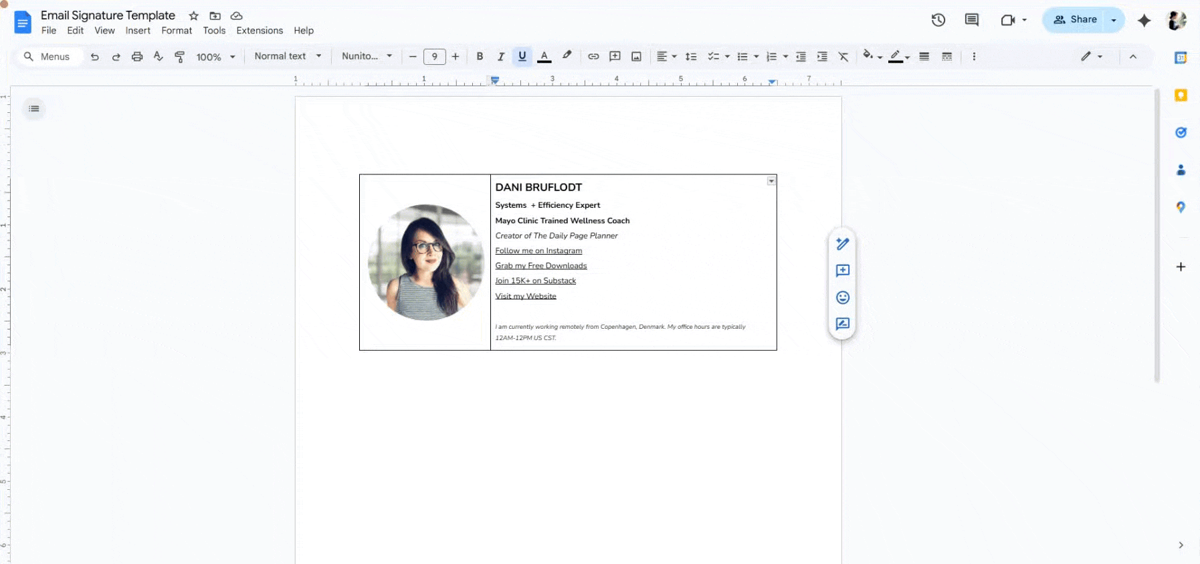The height and width of the screenshot is (564, 1200).
Task: Undo the last action
Action: pyautogui.click(x=95, y=57)
